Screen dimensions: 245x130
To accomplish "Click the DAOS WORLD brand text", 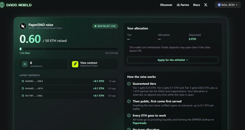I will pyautogui.click(x=19, y=5).
